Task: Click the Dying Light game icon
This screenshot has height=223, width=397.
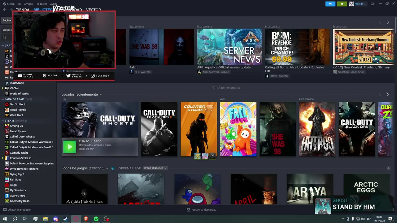Action: 7,174
